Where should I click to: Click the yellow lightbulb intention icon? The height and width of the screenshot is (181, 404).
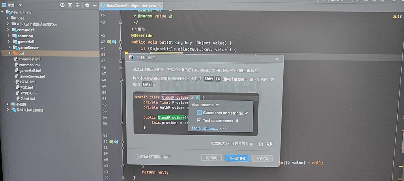(127, 53)
